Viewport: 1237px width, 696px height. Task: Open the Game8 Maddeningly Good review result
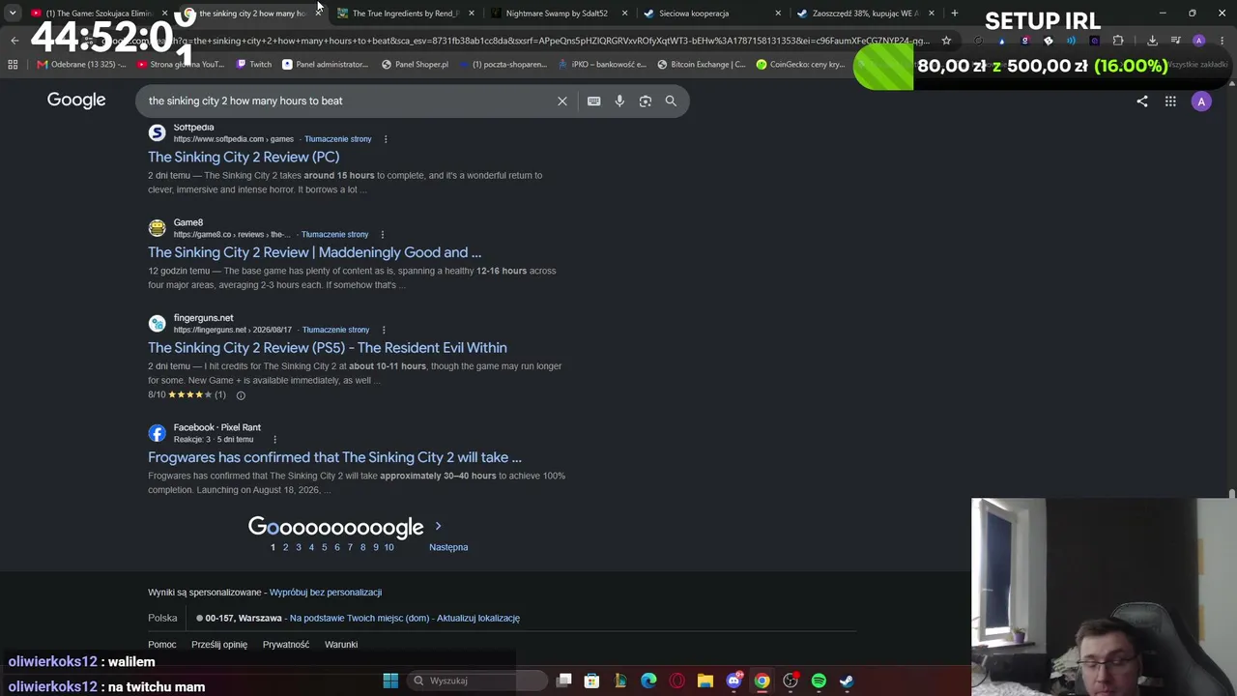click(314, 252)
